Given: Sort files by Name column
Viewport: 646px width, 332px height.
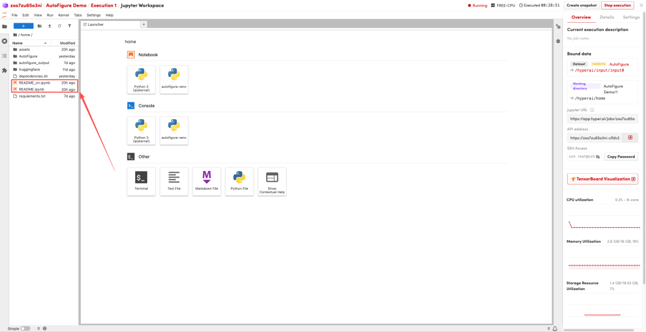Looking at the screenshot, I should (30, 43).
